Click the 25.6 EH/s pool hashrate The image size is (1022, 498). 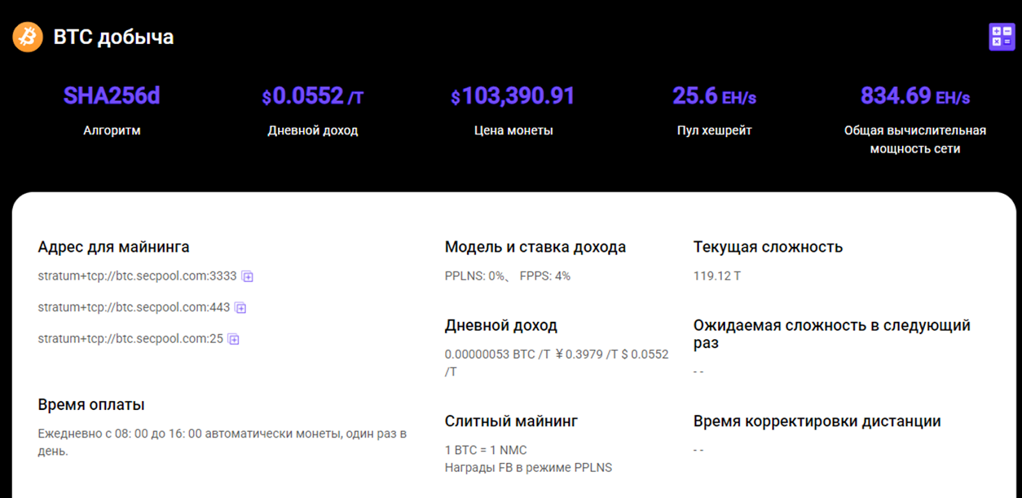pyautogui.click(x=714, y=96)
